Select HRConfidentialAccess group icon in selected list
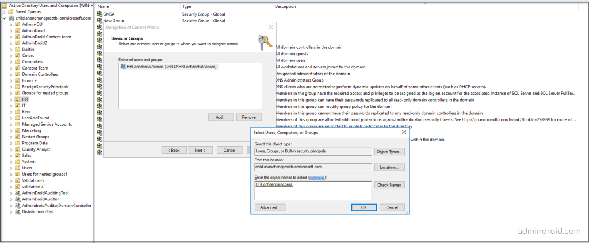The height and width of the screenshot is (243, 589). click(x=123, y=67)
